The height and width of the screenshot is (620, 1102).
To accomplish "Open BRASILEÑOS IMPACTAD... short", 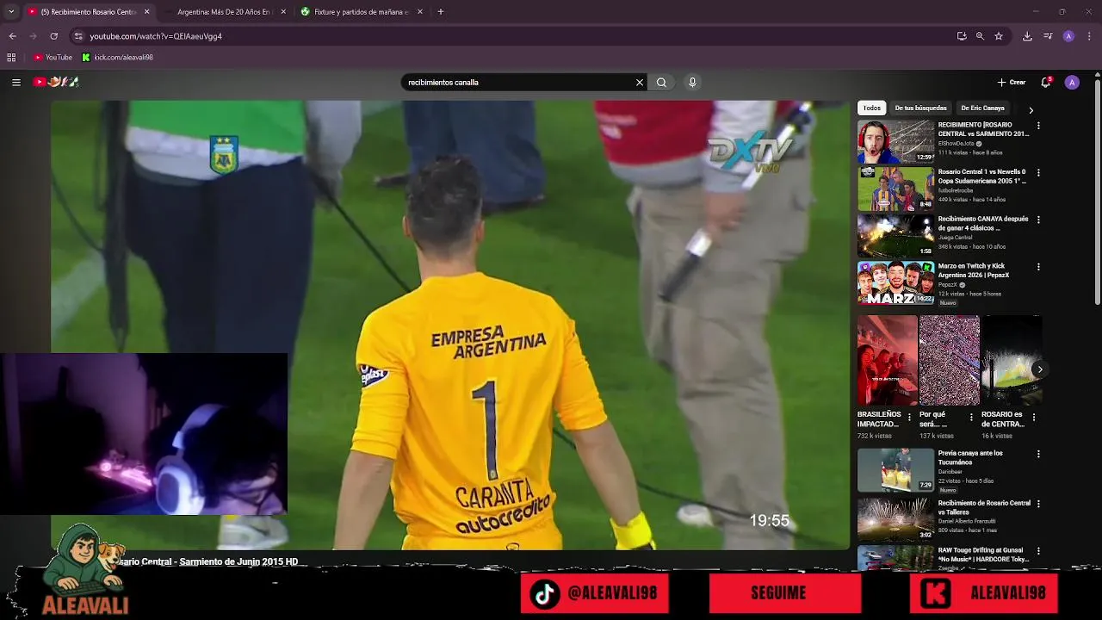I will coord(887,361).
